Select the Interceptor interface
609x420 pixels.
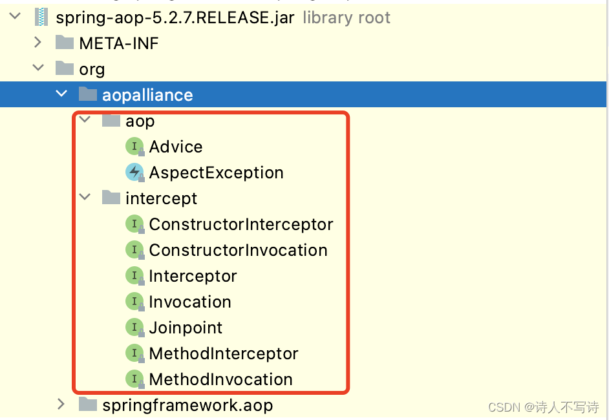(x=193, y=276)
